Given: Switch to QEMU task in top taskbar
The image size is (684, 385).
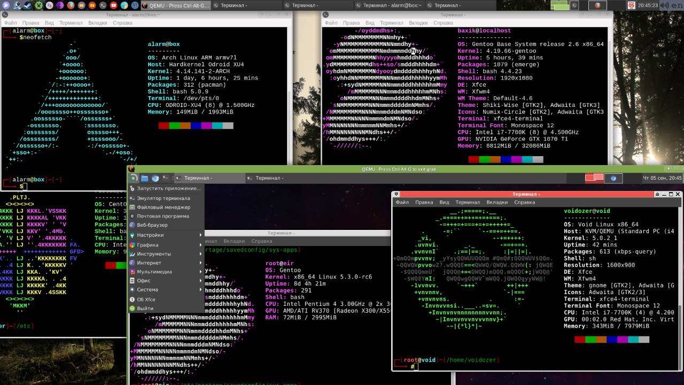Looking at the screenshot, I should coord(176,5).
